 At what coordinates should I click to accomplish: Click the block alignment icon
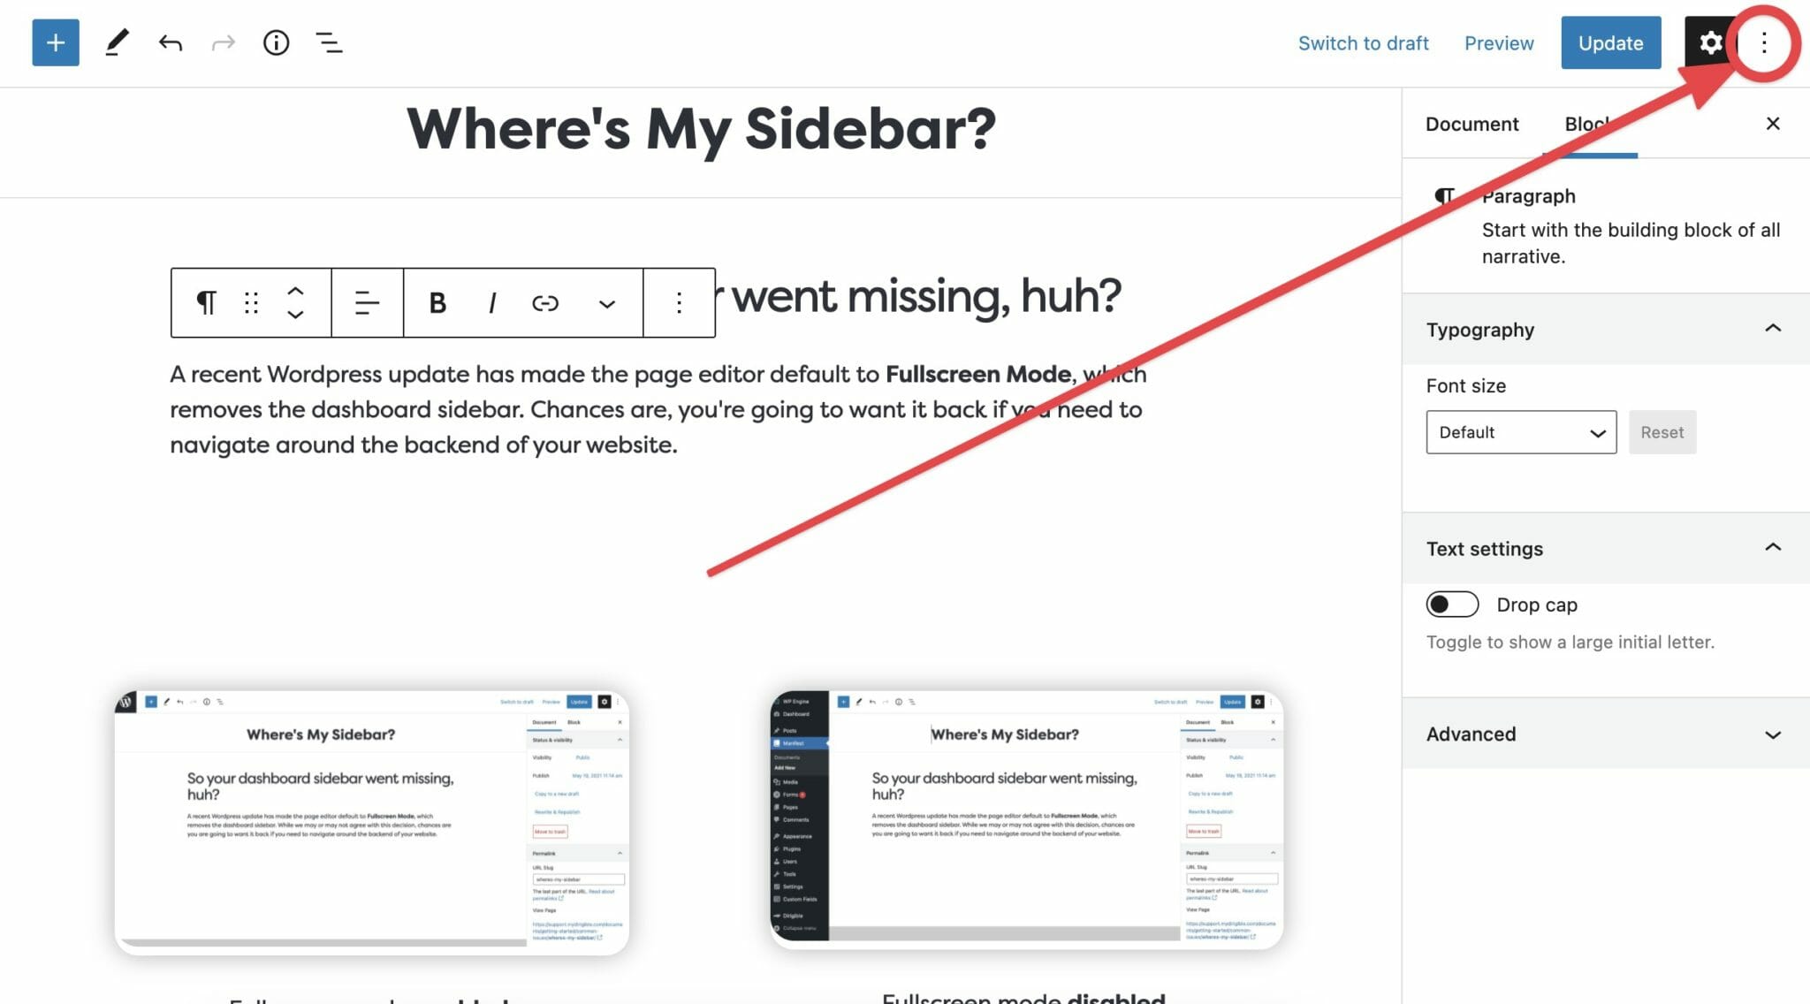[366, 301]
